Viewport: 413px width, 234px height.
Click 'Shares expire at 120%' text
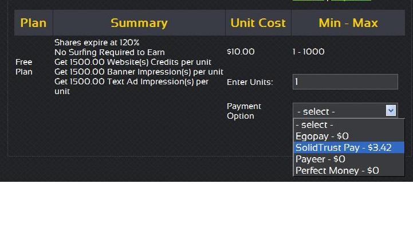[97, 42]
